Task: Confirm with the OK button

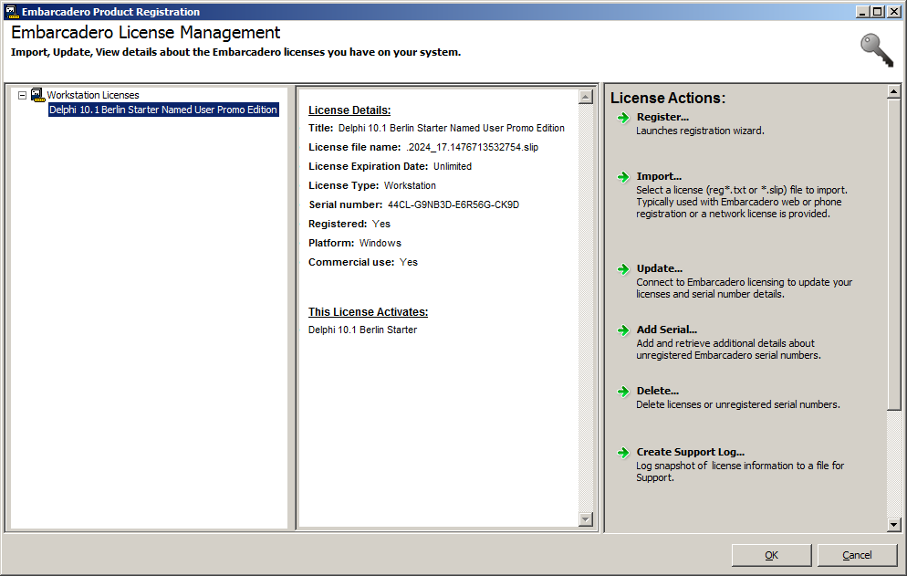Action: (772, 555)
